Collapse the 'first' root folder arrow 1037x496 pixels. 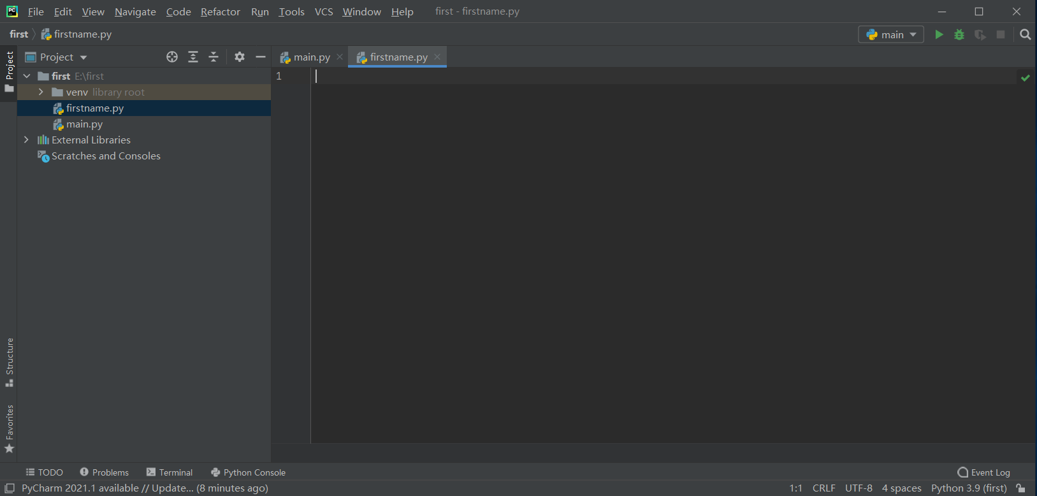coord(27,76)
